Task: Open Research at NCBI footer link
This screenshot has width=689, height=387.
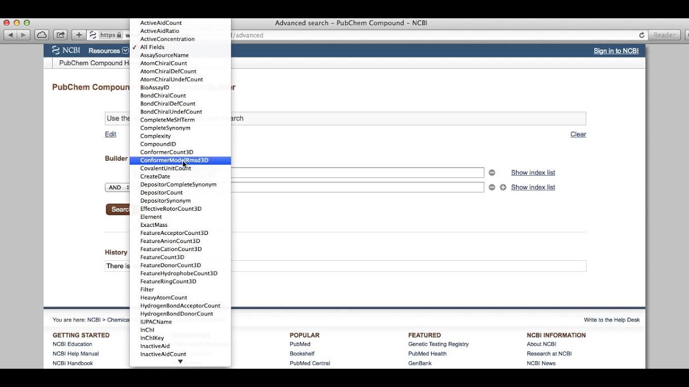Action: point(549,354)
